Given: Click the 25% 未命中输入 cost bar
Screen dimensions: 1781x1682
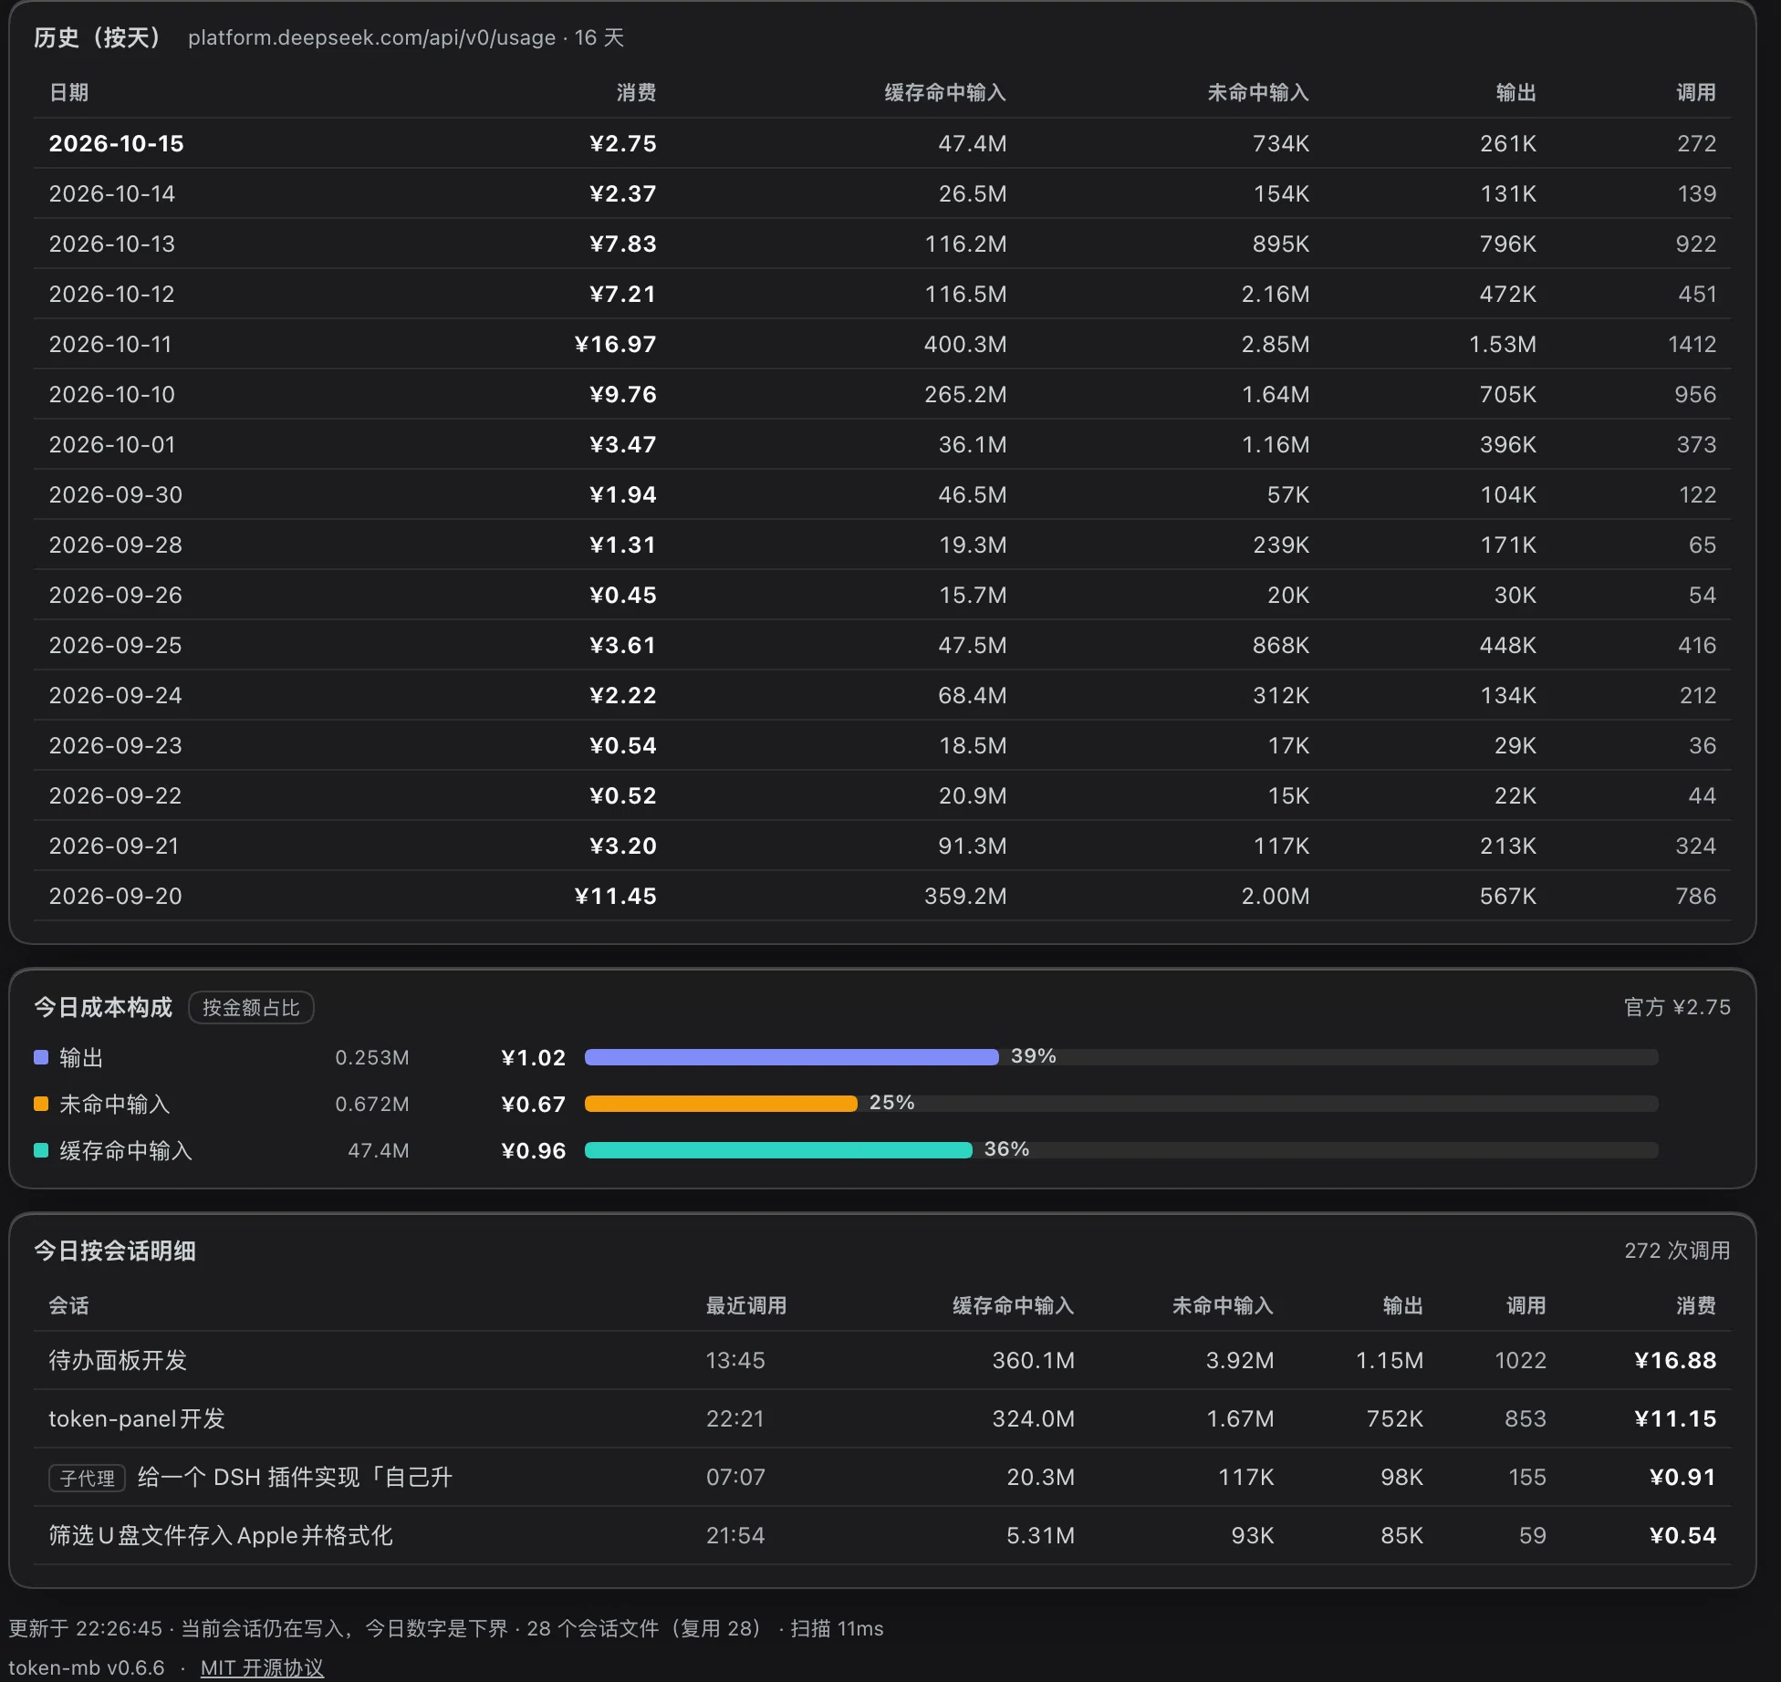Looking at the screenshot, I should [721, 1104].
